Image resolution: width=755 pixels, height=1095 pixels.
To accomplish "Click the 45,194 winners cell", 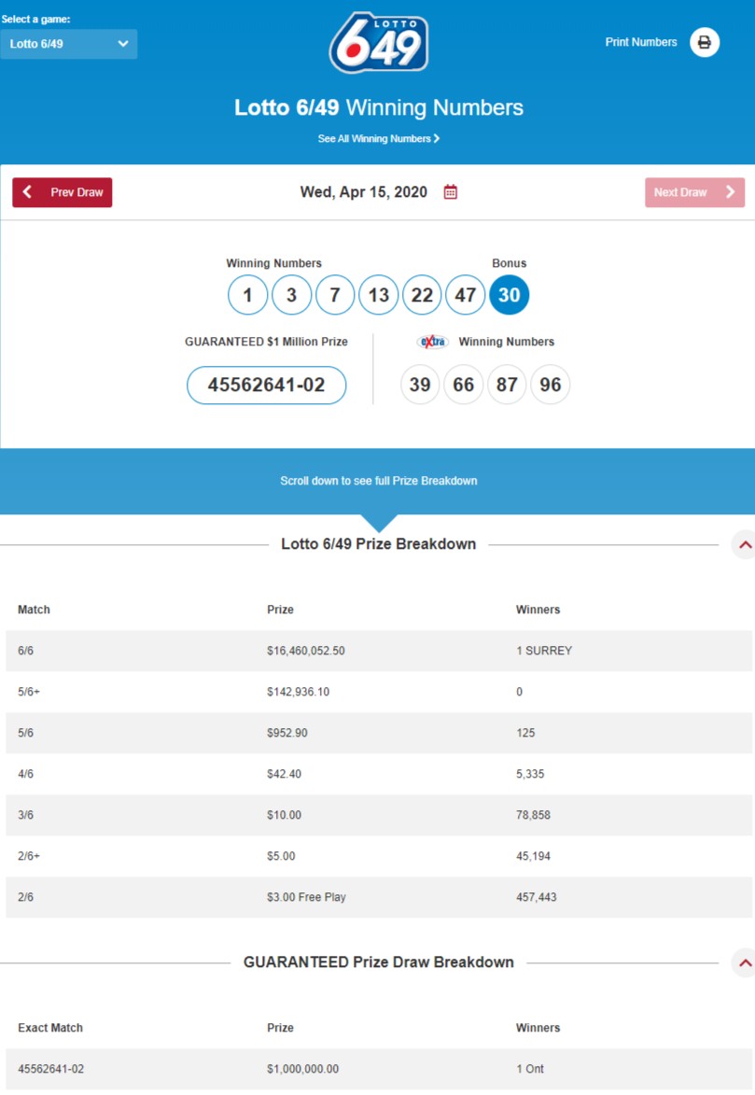I will point(533,857).
